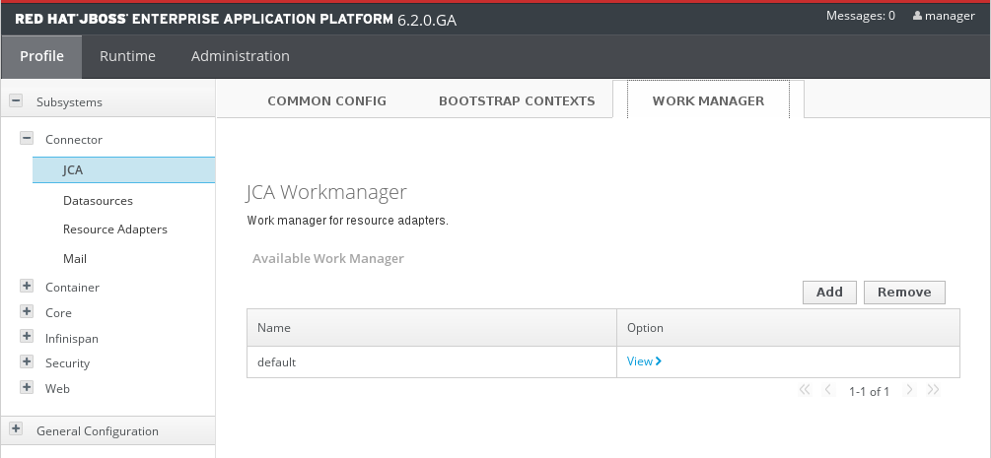Expand the Container tree node

click(27, 287)
